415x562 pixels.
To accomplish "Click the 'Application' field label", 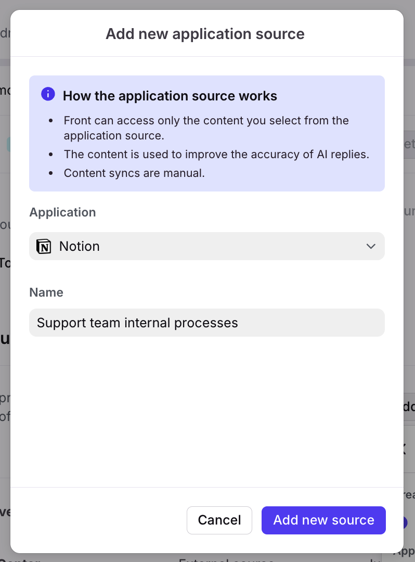I will click(62, 212).
